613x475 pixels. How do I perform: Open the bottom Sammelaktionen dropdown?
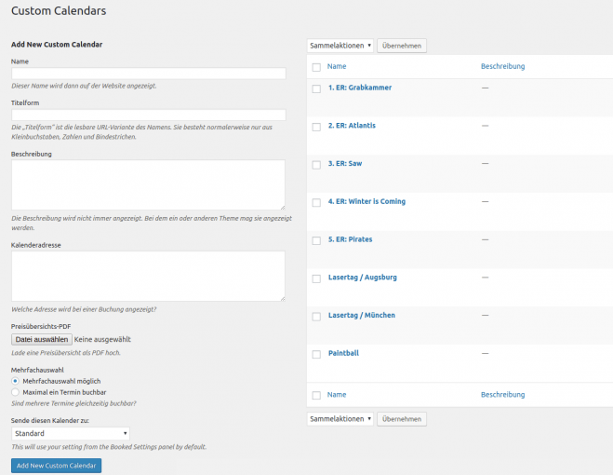pos(340,419)
